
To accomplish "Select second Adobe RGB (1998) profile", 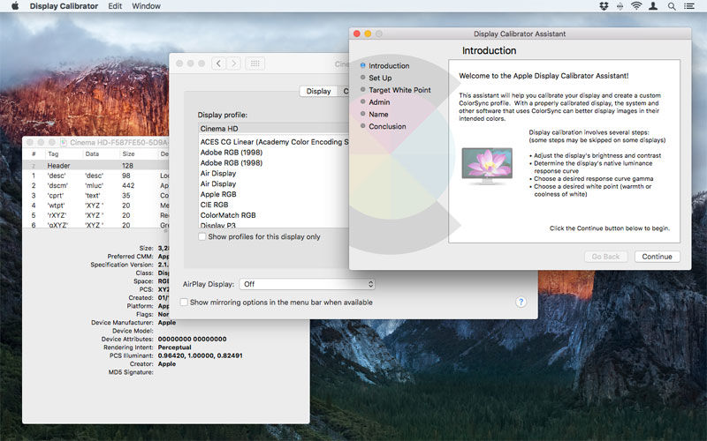I will [274, 163].
